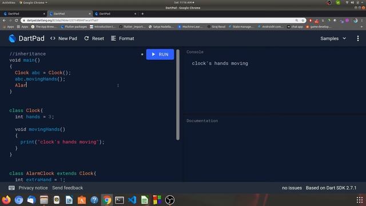Image resolution: width=366 pixels, height=206 pixels.
Task: Open Rhythmbox from the dock
Action: [57, 200]
